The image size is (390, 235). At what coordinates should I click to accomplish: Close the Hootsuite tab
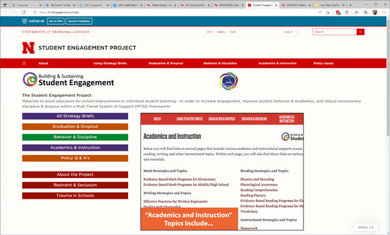(x=40, y=5)
